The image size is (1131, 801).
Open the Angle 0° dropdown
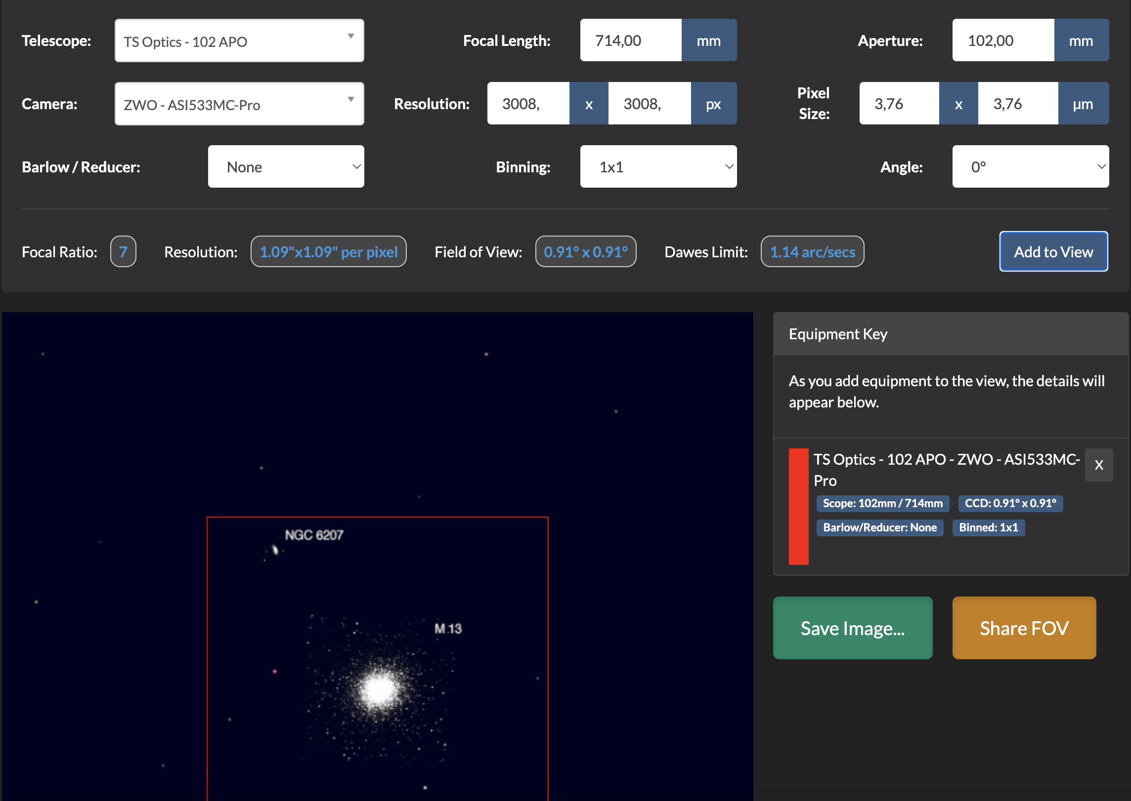(x=1030, y=167)
